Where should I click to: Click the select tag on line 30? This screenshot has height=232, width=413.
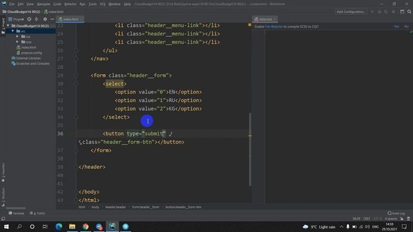pos(115,84)
